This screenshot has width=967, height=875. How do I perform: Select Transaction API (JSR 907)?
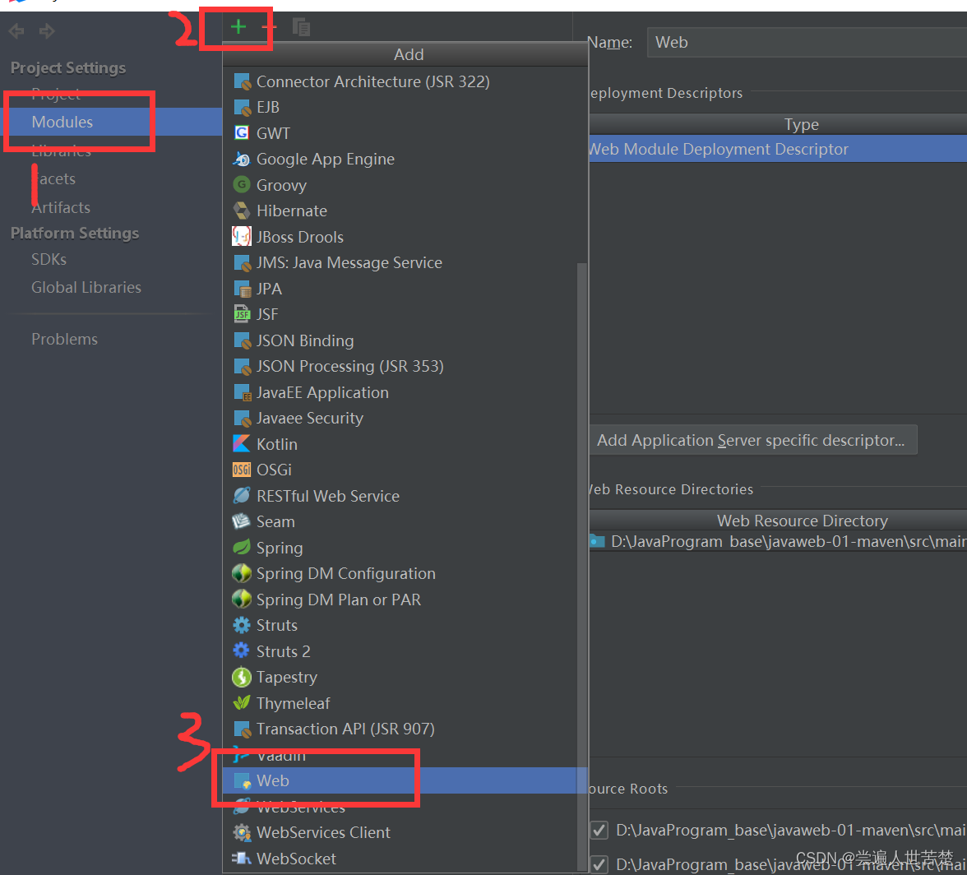coord(400,729)
